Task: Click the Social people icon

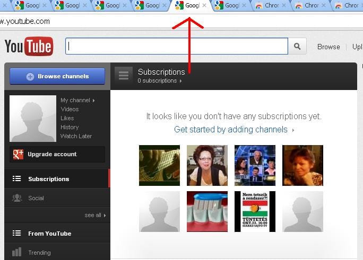Action: click(17, 198)
